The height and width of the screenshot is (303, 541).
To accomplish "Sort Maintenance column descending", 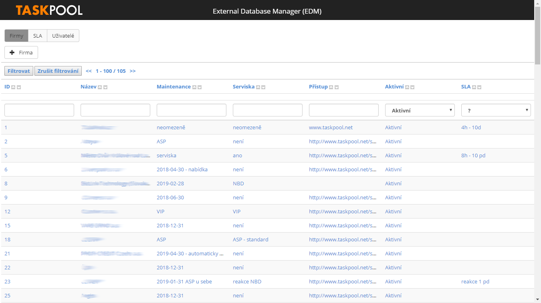I will pyautogui.click(x=200, y=87).
